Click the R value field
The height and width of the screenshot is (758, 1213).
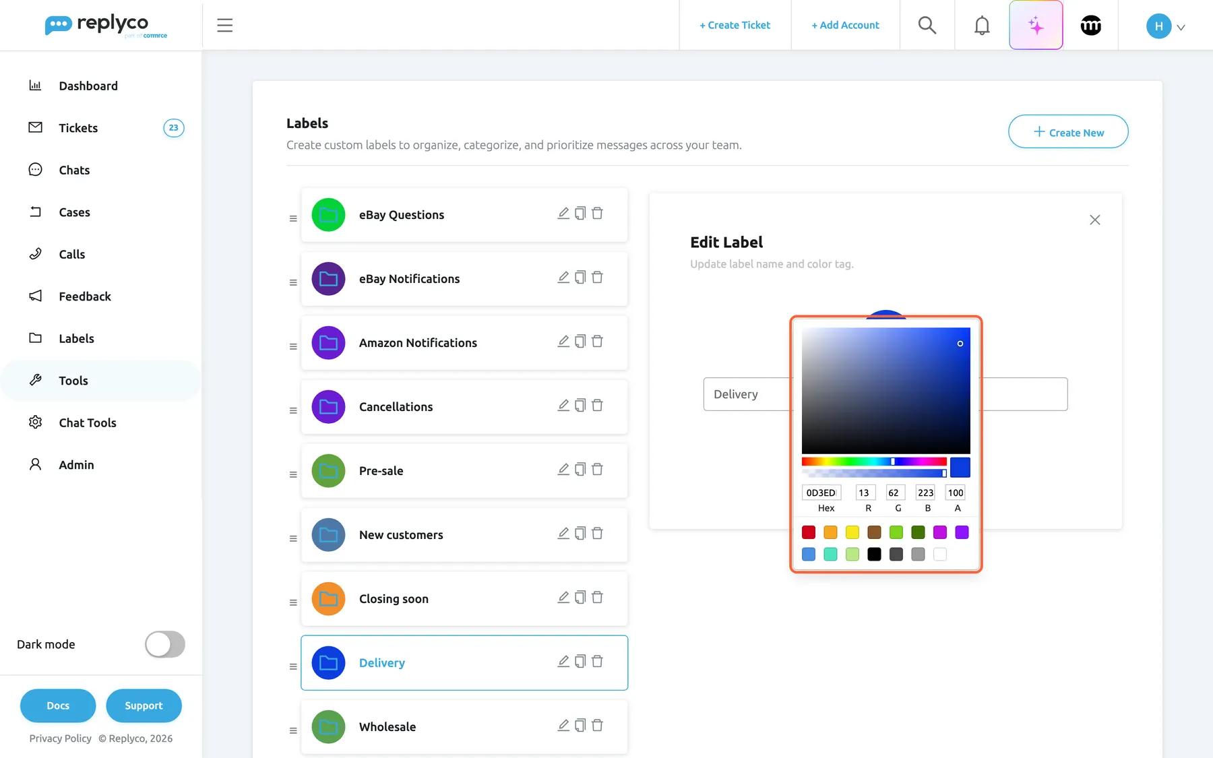pos(865,493)
